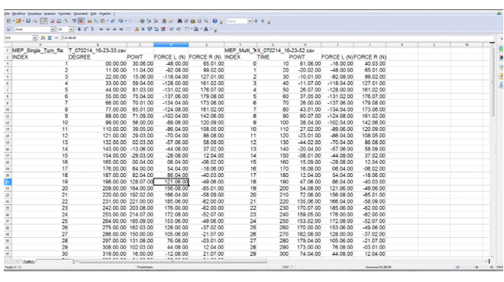The width and height of the screenshot is (504, 282).
Task: Click the Undo icon
Action: 121,21
